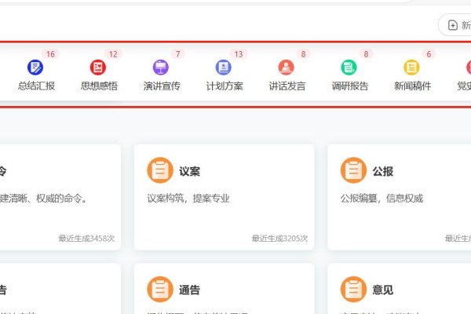Click the description 公报编纂，信息权威
471x314 pixels.
click(382, 199)
